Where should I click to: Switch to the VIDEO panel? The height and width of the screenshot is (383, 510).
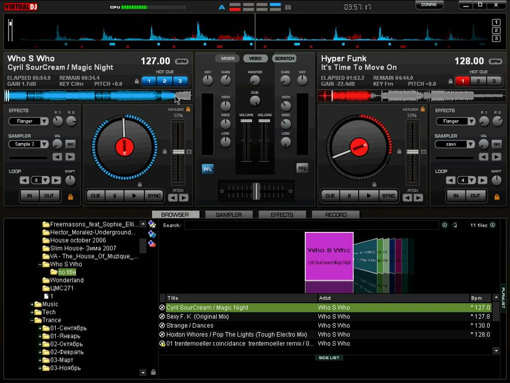coord(256,59)
